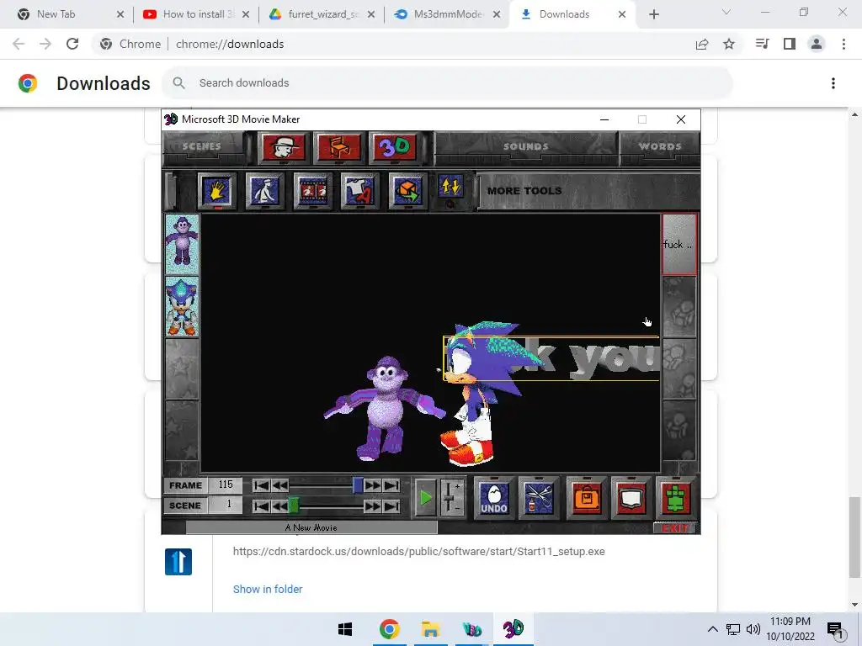The image size is (862, 646).
Task: Open Chrome profile avatar
Action: tap(817, 44)
